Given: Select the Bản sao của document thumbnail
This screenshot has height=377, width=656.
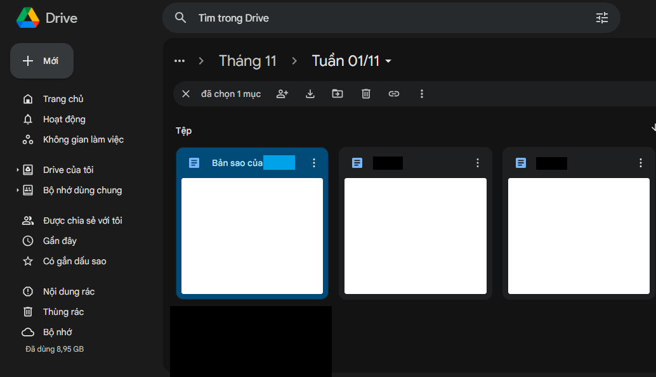Looking at the screenshot, I should pos(252,236).
